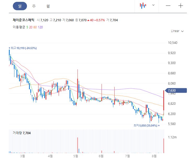Click the 최고 10,110 high marker

[x=23, y=48]
